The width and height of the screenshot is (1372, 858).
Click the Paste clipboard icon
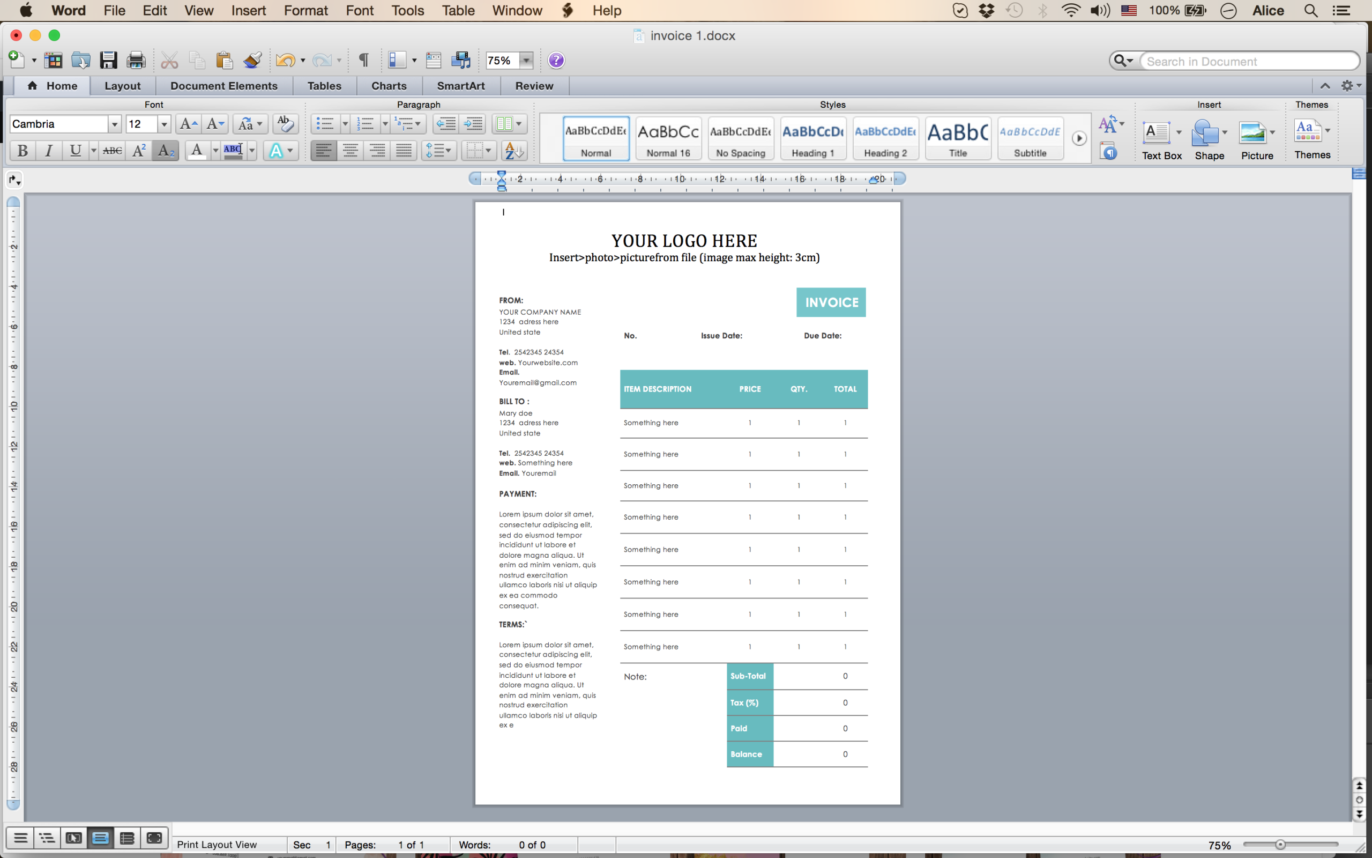tap(225, 60)
